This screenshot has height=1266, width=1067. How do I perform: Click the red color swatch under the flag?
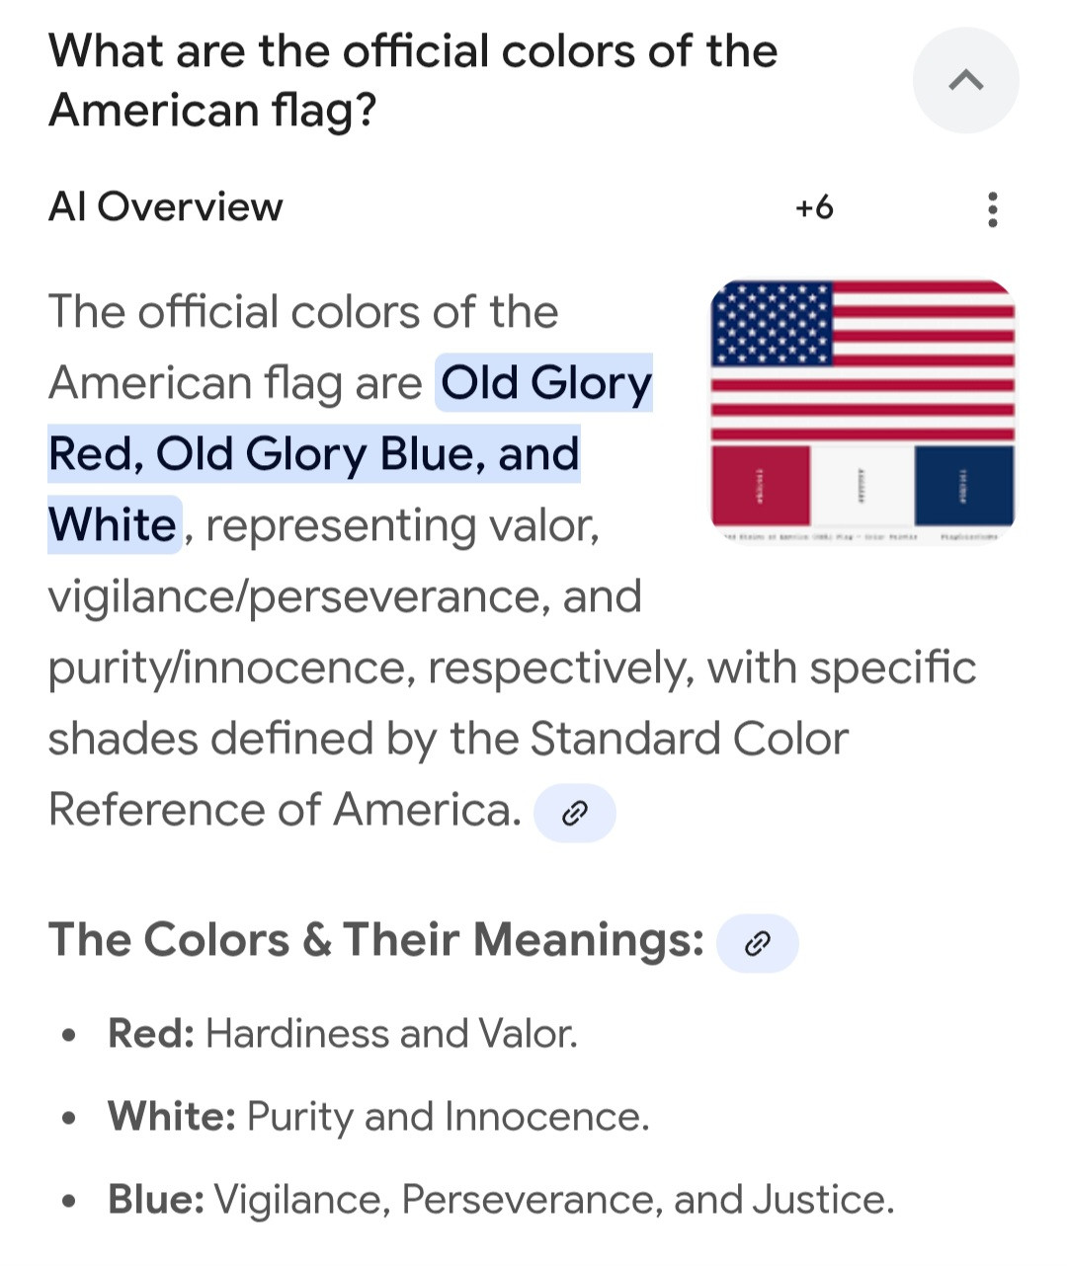click(x=761, y=486)
